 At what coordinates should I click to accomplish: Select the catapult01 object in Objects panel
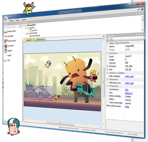9,36
